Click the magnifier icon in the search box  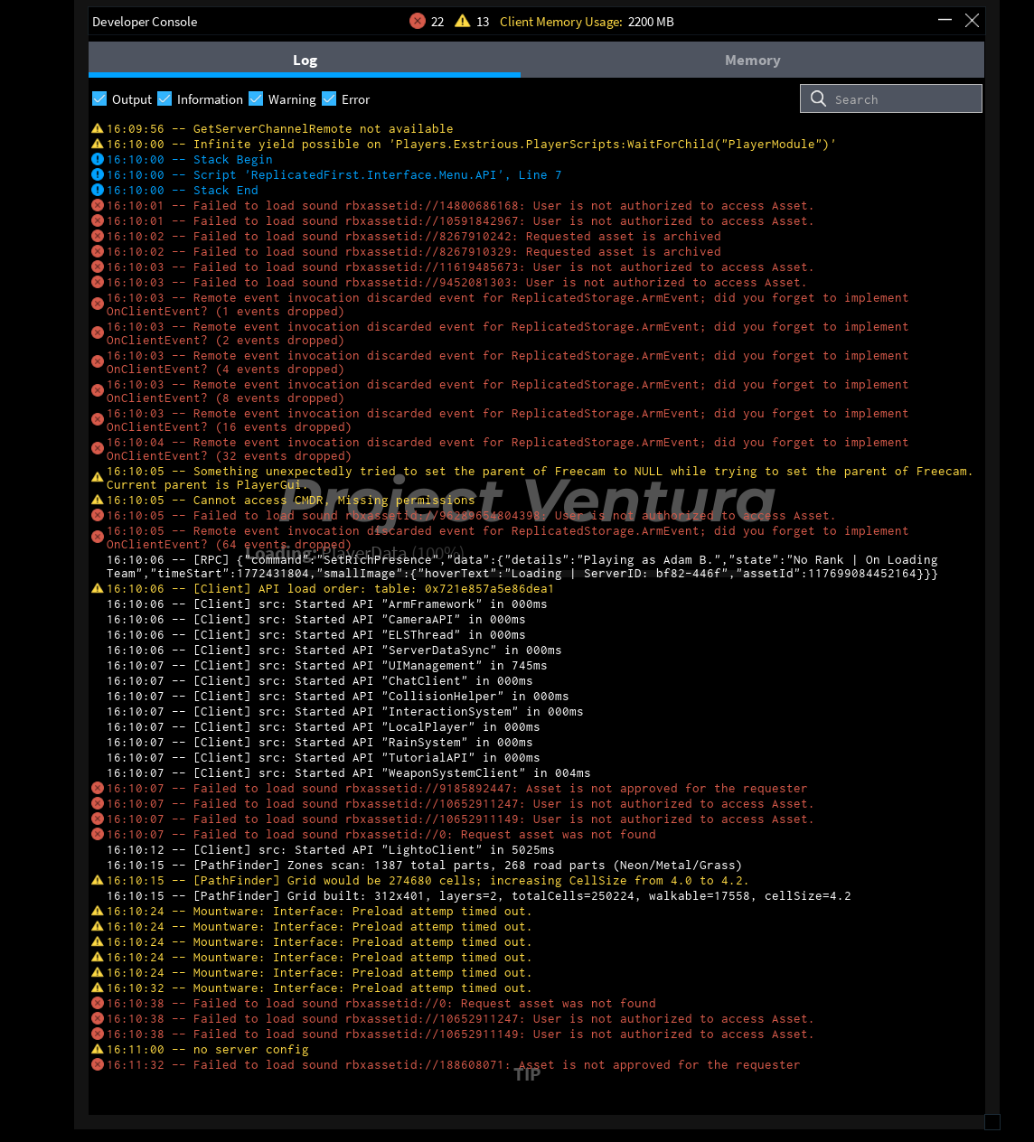click(818, 98)
